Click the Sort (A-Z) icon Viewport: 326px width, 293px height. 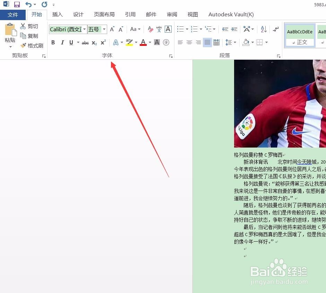coord(264,29)
